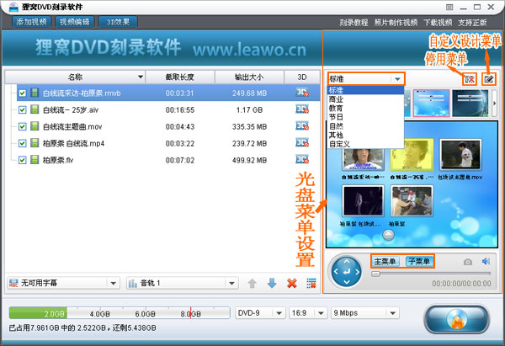
Task: Select 自然 template category
Action: coord(365,126)
